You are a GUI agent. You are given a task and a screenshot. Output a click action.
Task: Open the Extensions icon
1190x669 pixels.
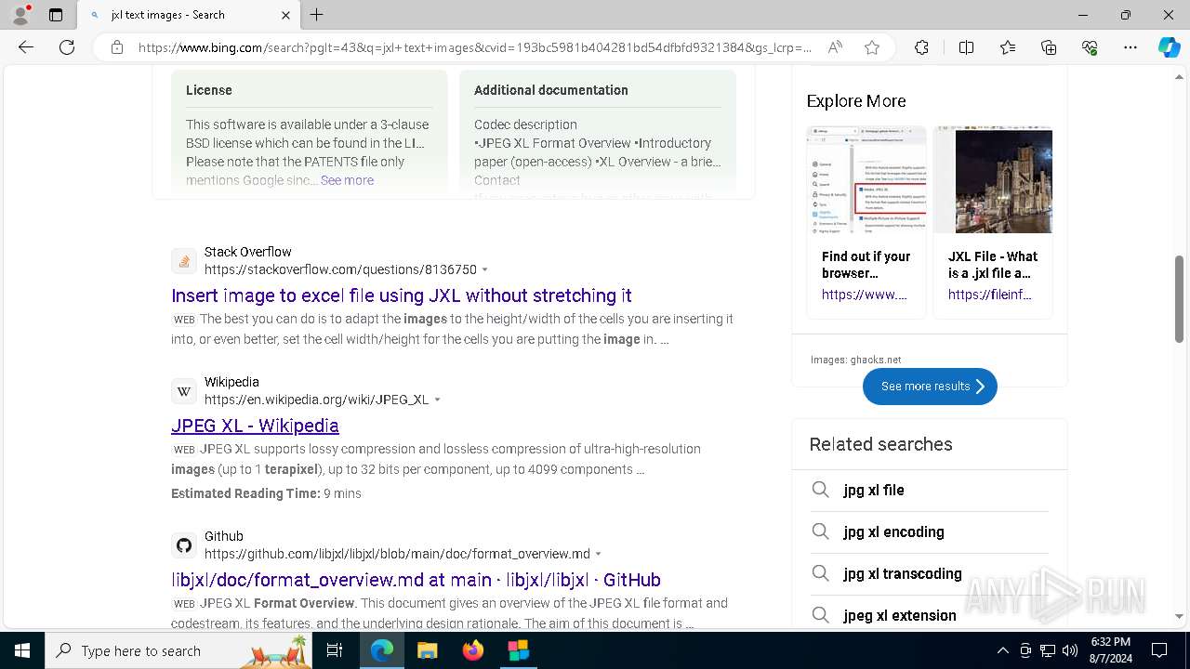[921, 47]
